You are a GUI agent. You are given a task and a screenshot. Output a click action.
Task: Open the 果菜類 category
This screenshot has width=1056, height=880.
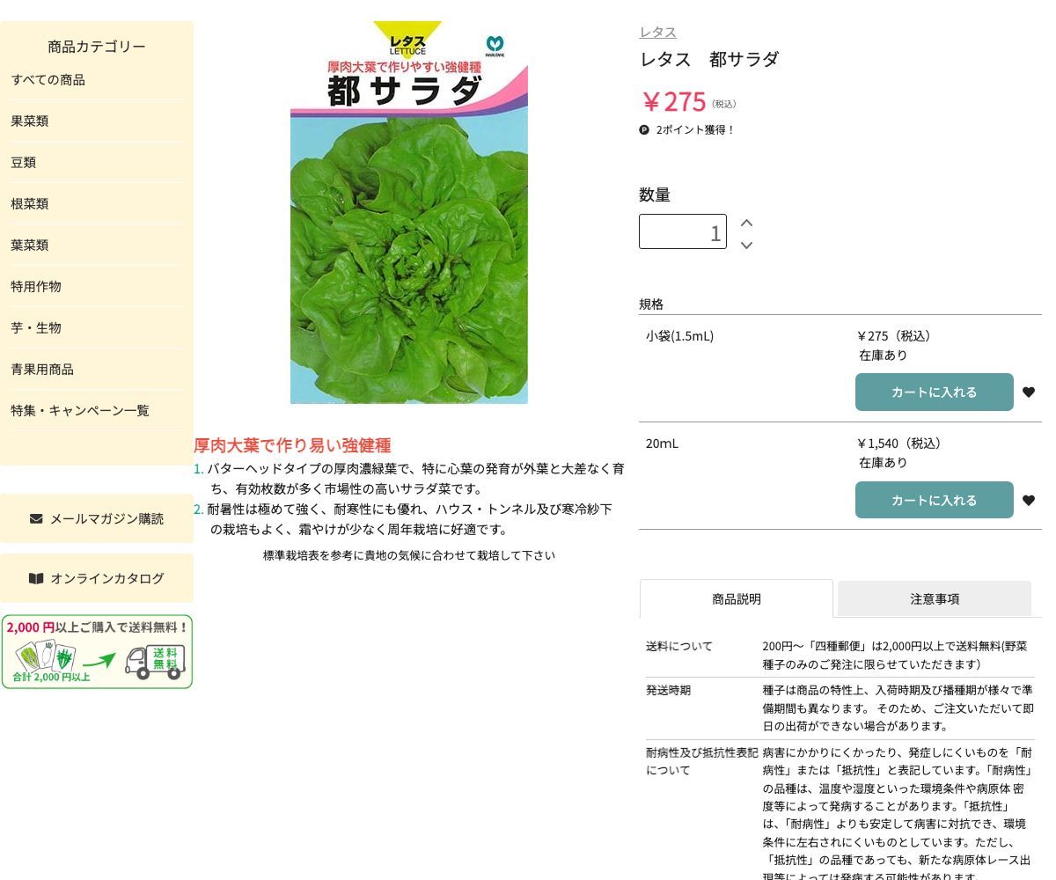pyautogui.click(x=29, y=121)
